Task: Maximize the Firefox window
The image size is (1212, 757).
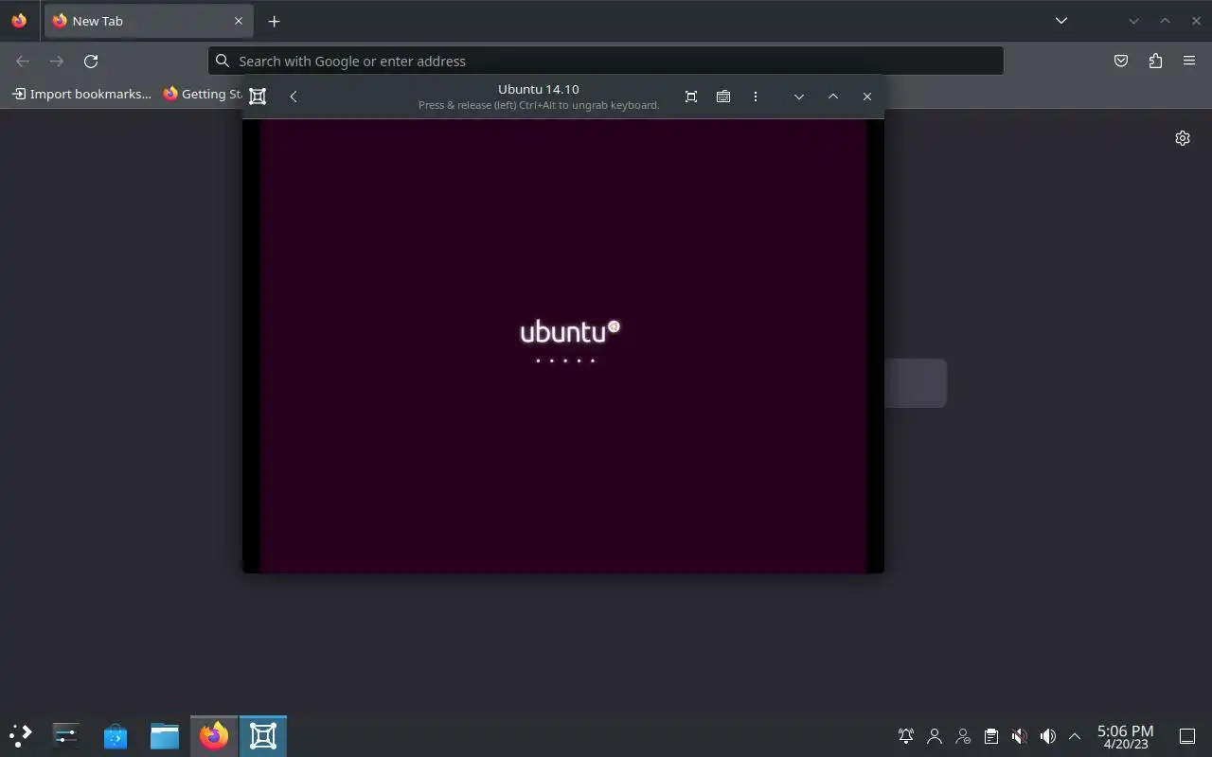Action: click(x=1166, y=21)
